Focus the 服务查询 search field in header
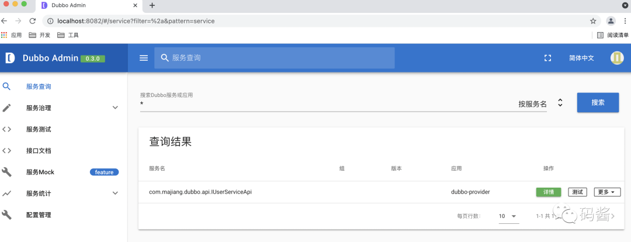This screenshot has width=631, height=242. pyautogui.click(x=280, y=58)
